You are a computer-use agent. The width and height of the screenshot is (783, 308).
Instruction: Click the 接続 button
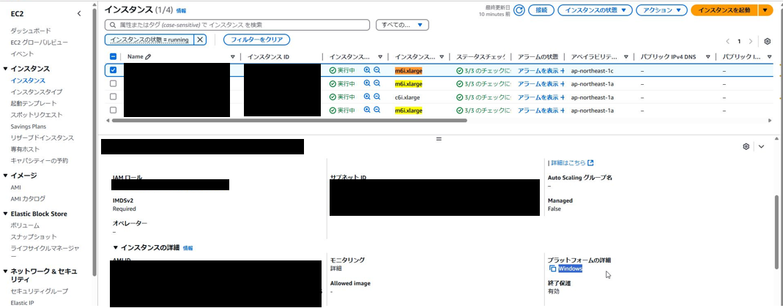tap(541, 10)
